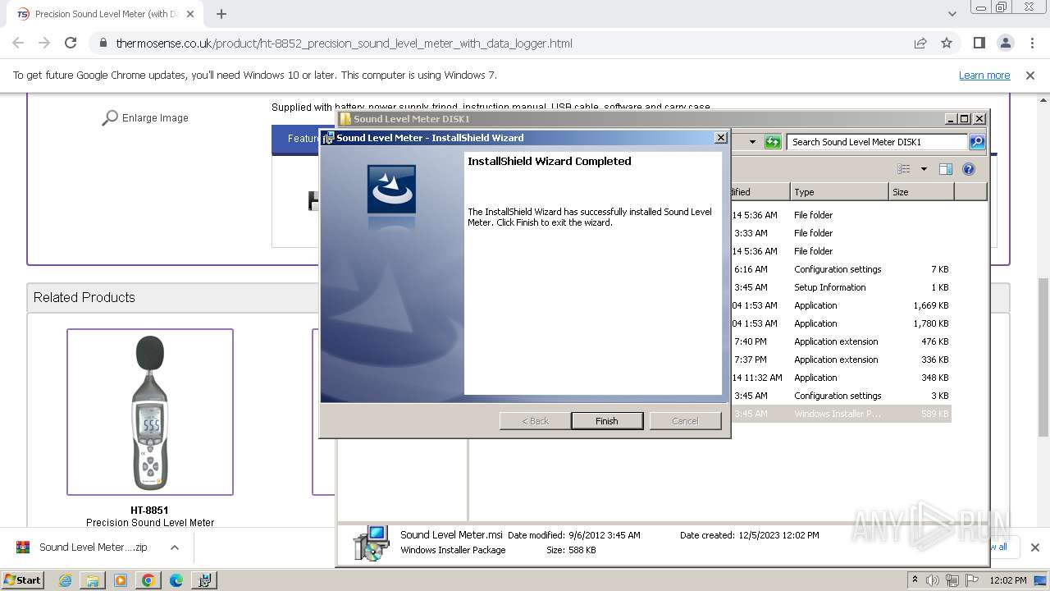Bookmark this page with star icon
Screen dimensions: 1050x591
[947, 43]
